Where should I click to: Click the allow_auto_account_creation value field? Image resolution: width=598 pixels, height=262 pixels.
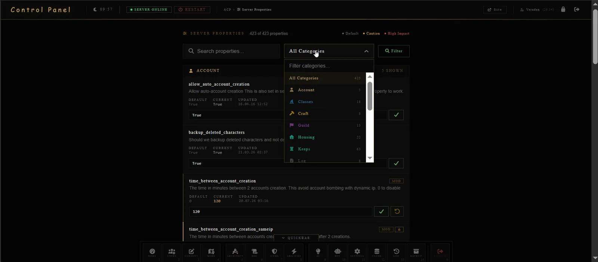pyautogui.click(x=288, y=115)
